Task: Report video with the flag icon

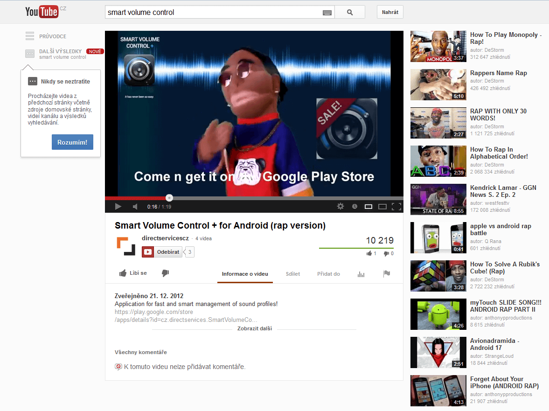Action: point(387,274)
